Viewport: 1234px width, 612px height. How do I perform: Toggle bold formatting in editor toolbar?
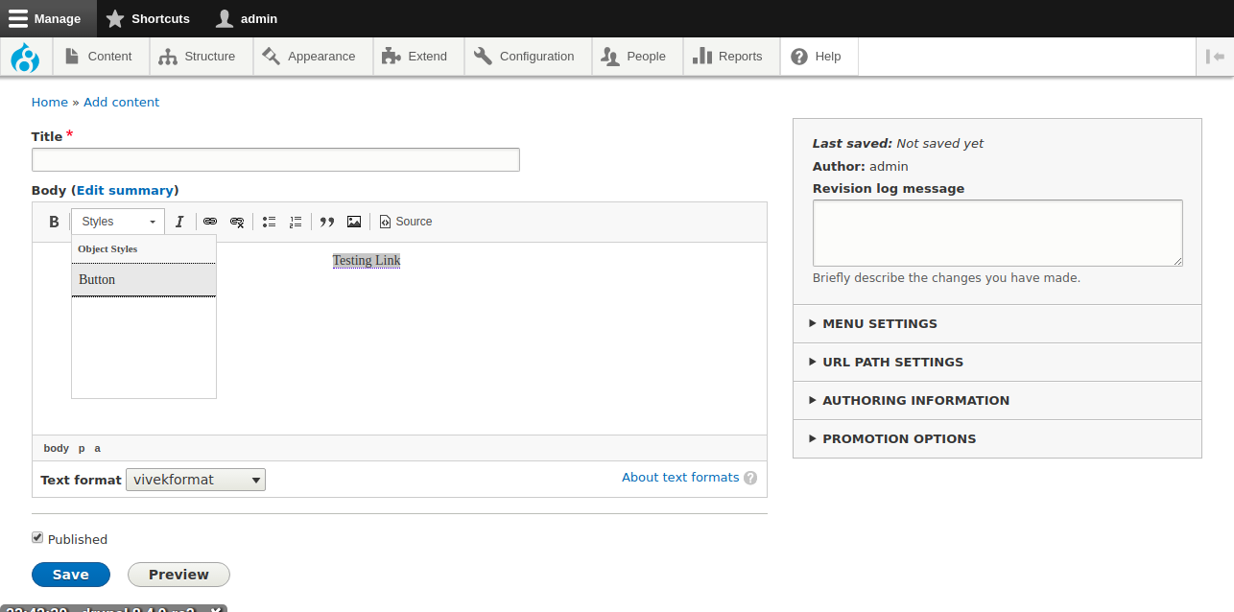[54, 222]
